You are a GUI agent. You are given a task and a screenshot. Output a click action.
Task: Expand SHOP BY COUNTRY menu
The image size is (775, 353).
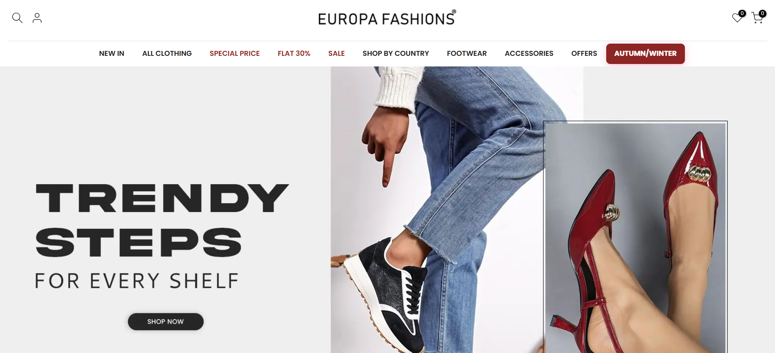[x=396, y=53]
